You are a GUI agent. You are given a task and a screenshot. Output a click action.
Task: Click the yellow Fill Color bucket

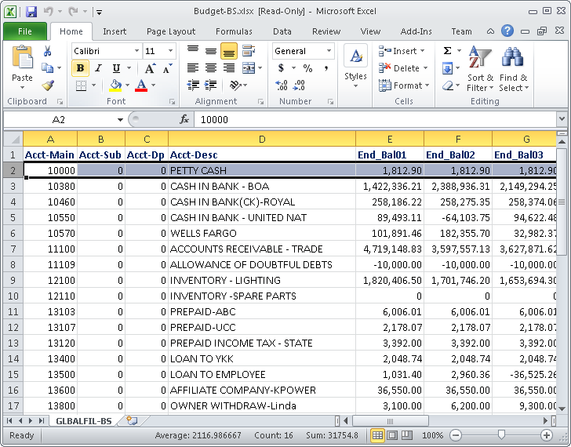point(116,85)
